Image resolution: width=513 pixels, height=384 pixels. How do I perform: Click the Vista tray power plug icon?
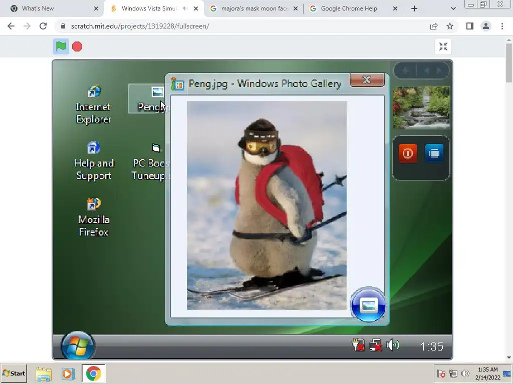[358, 345]
